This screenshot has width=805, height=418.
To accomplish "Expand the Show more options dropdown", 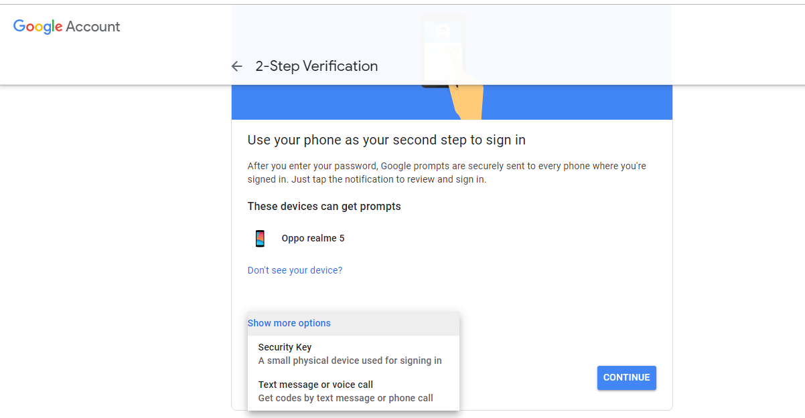I will click(289, 323).
